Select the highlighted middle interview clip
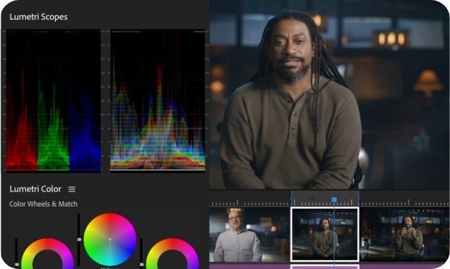Image resolution: width=450 pixels, height=269 pixels. coord(325,235)
